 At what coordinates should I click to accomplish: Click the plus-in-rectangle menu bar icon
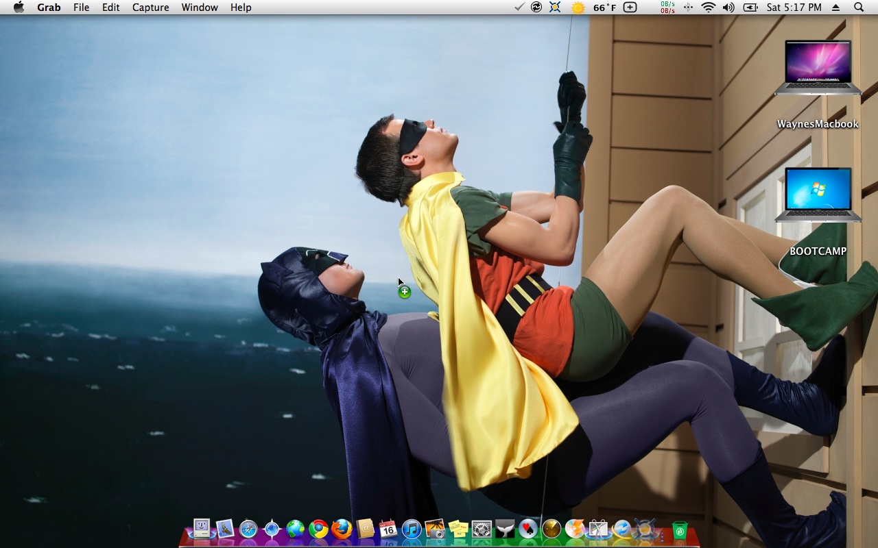coord(630,8)
